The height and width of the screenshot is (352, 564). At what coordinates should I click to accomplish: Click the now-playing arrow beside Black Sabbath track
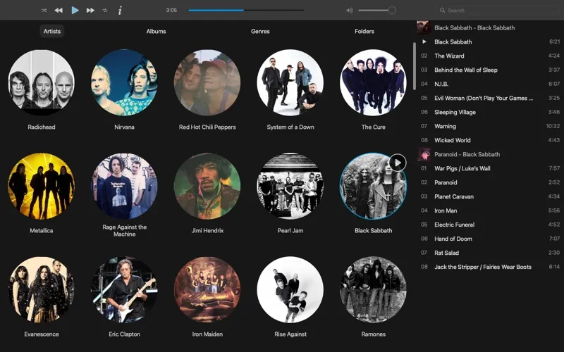coord(424,42)
